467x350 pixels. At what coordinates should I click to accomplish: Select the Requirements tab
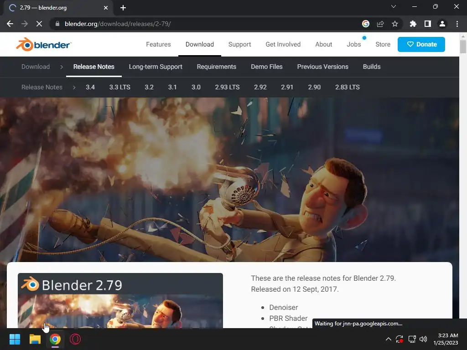pyautogui.click(x=217, y=67)
